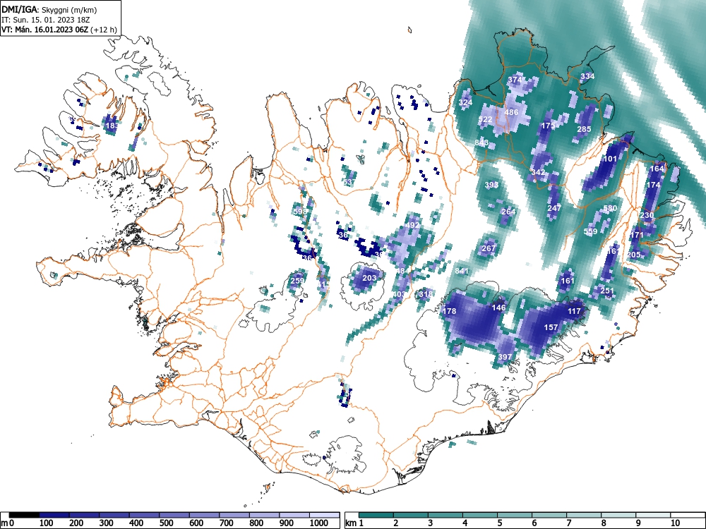706x529 pixels.
Task: Click the dark teal 1–2 km legend swatch
Action: 376,515
